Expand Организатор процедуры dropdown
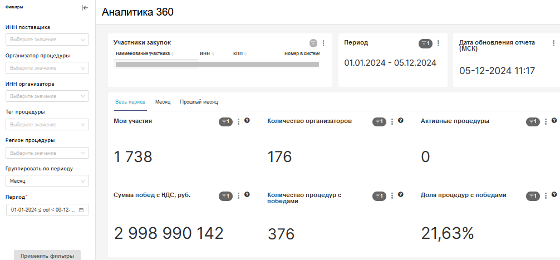Viewport: 560px width, 260px height. [x=47, y=68]
